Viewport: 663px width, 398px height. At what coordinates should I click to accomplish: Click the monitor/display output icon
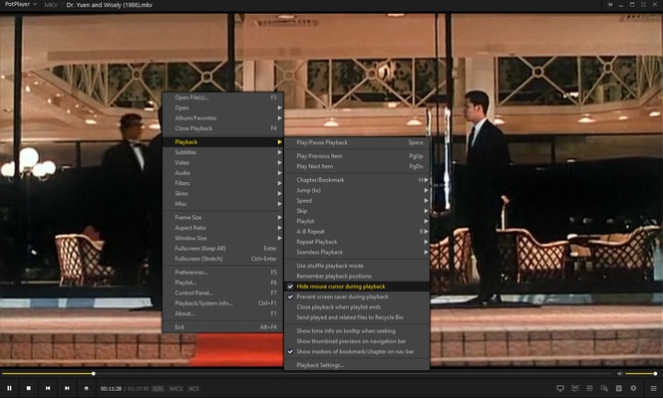pyautogui.click(x=560, y=388)
